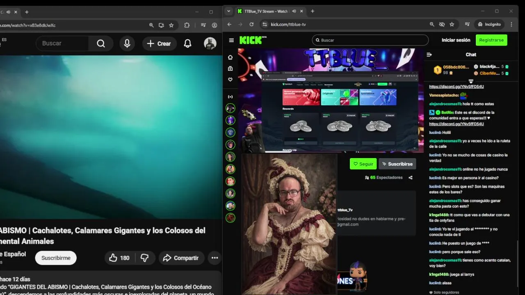Viewport: 525px width, 295px height.
Task: Start YouTube voice search with microphone
Action: (127, 43)
